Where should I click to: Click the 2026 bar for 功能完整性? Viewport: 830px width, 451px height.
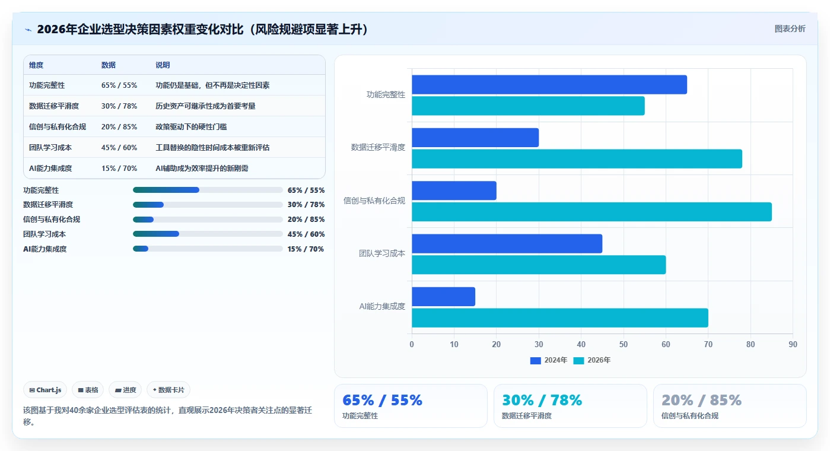(528, 106)
